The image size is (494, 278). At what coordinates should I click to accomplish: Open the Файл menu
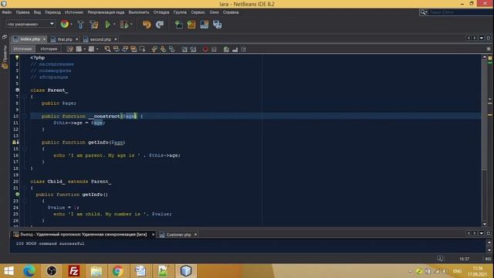7,12
